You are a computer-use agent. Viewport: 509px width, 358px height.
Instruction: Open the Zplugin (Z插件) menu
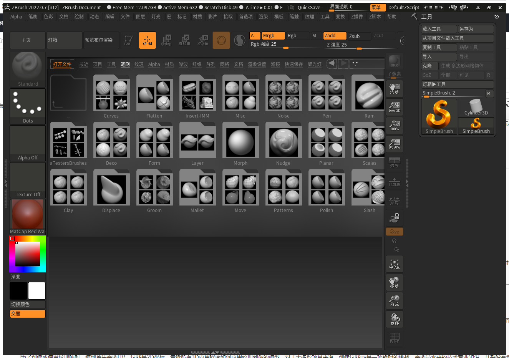pyautogui.click(x=357, y=17)
